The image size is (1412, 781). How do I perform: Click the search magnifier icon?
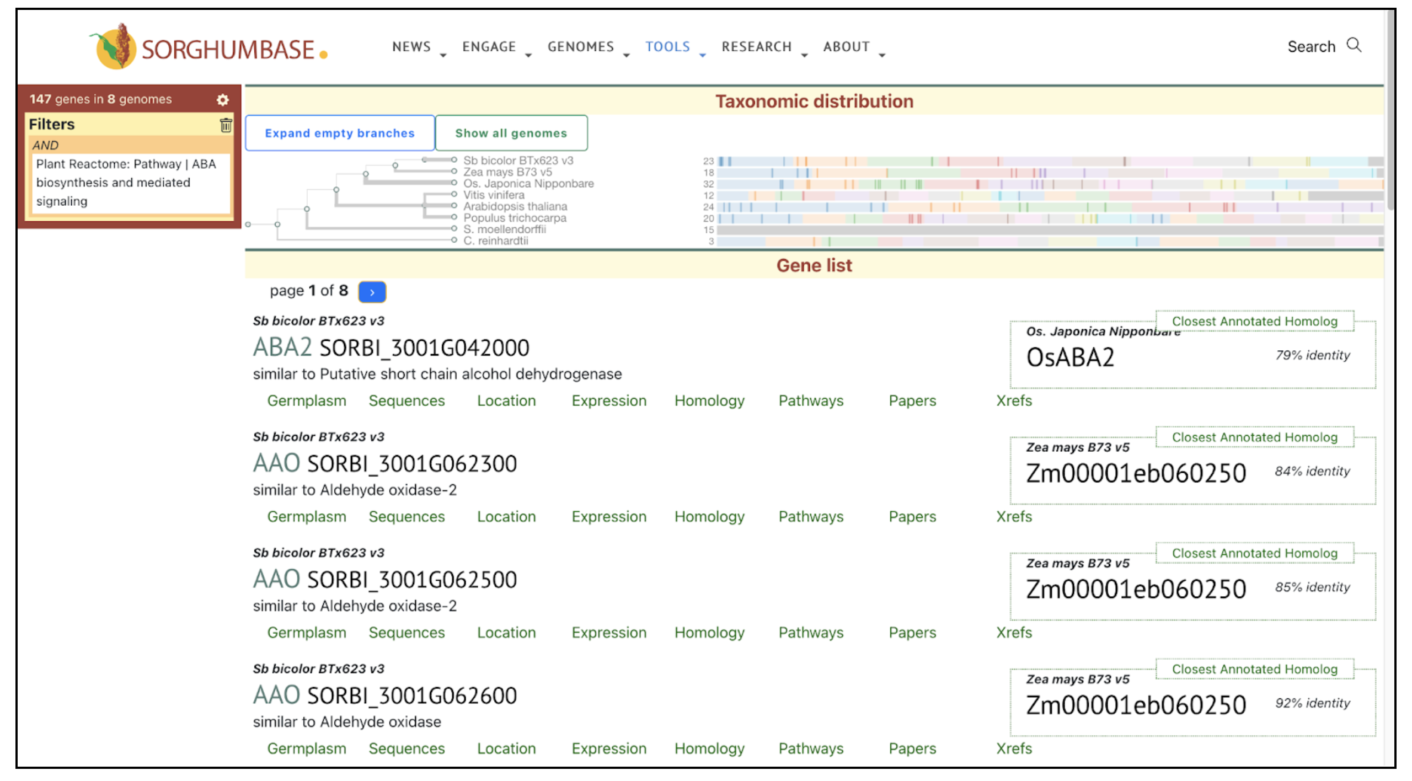[1354, 45]
